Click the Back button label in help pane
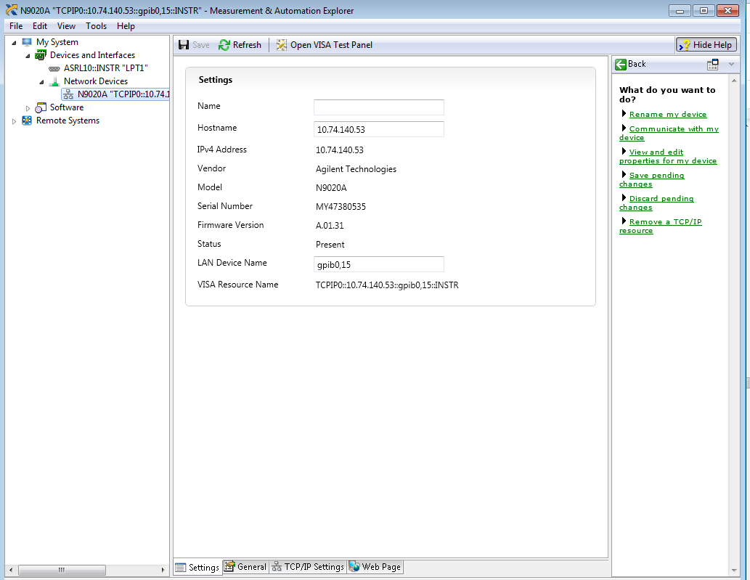 (x=637, y=64)
